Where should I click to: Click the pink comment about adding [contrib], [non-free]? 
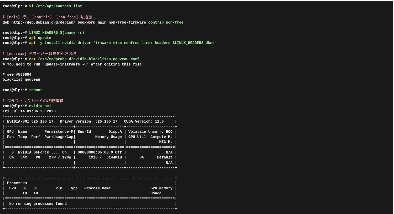47,17
